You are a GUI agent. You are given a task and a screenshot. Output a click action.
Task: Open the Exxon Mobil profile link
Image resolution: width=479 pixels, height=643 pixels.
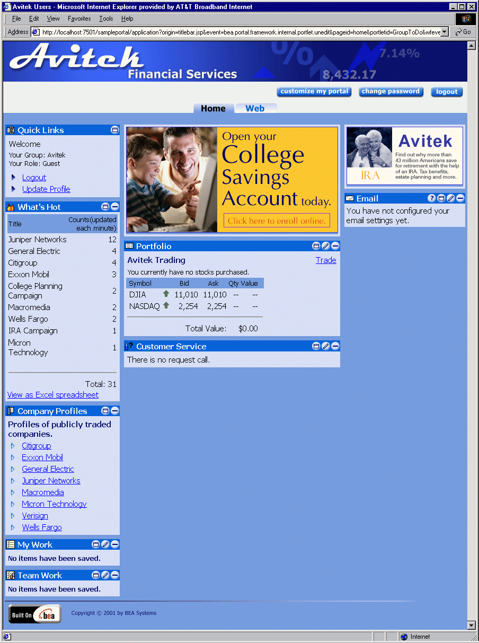[42, 457]
